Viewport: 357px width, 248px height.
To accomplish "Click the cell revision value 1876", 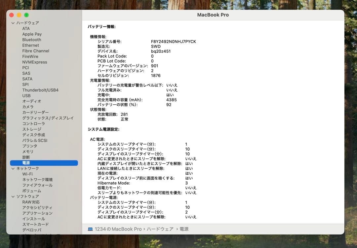I will click(x=156, y=76).
